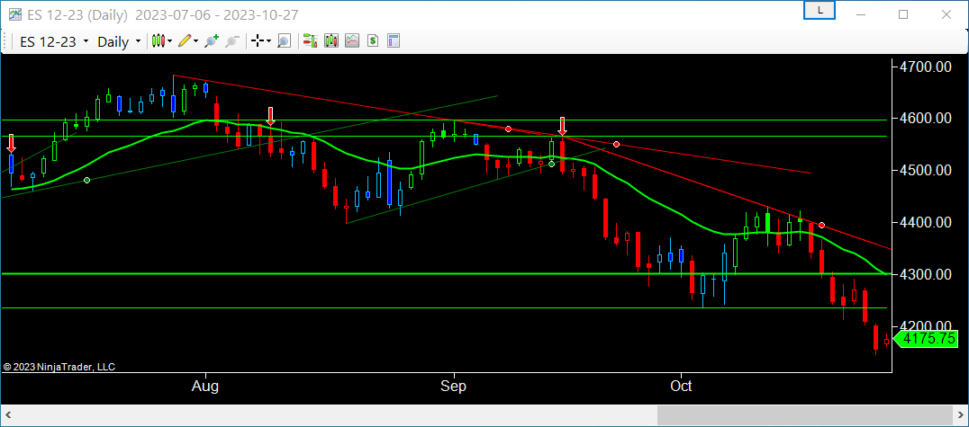This screenshot has height=427, width=969.
Task: Maximize the chart window
Action: pyautogui.click(x=903, y=14)
